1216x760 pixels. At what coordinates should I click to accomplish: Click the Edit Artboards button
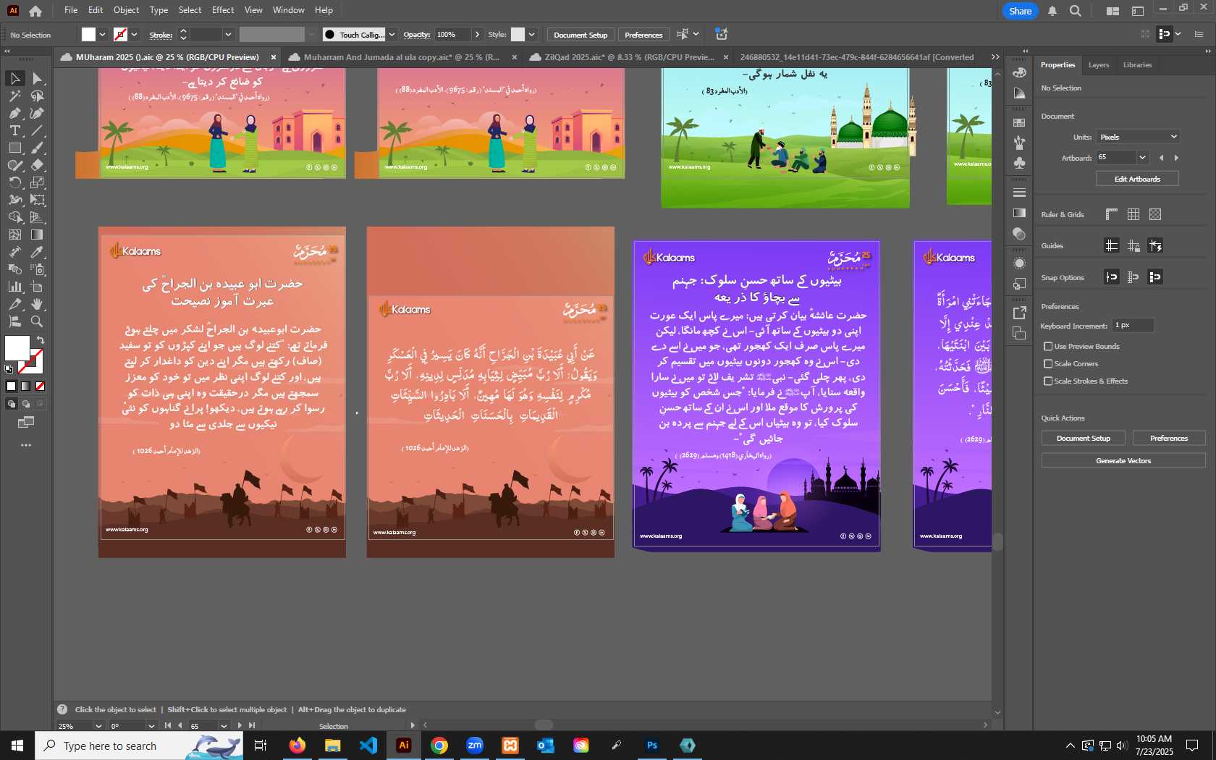tap(1137, 179)
